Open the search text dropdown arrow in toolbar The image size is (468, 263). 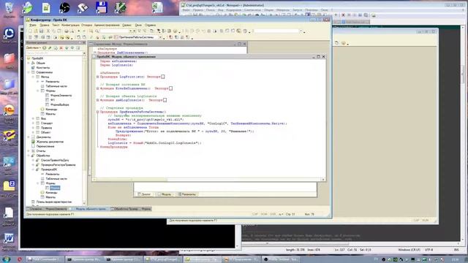coord(130,31)
